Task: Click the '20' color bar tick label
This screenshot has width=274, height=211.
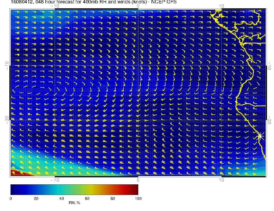Action: (36, 199)
